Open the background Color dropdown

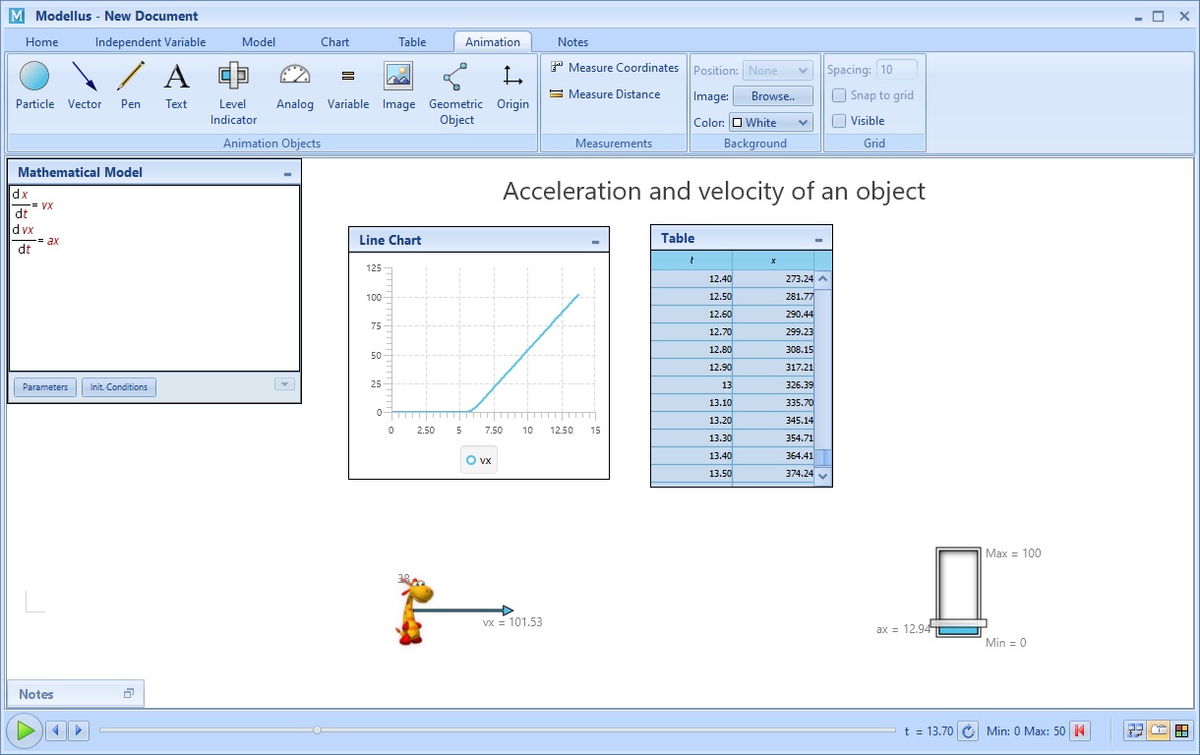[770, 123]
